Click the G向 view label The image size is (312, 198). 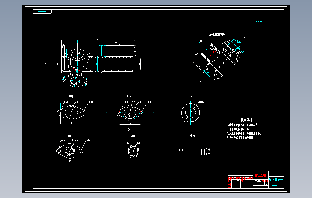coord(192,135)
